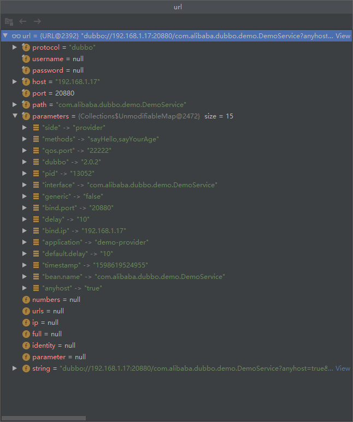This screenshot has width=353, height=422.
Task: Click field icon next to host
Action: pyautogui.click(x=26, y=82)
